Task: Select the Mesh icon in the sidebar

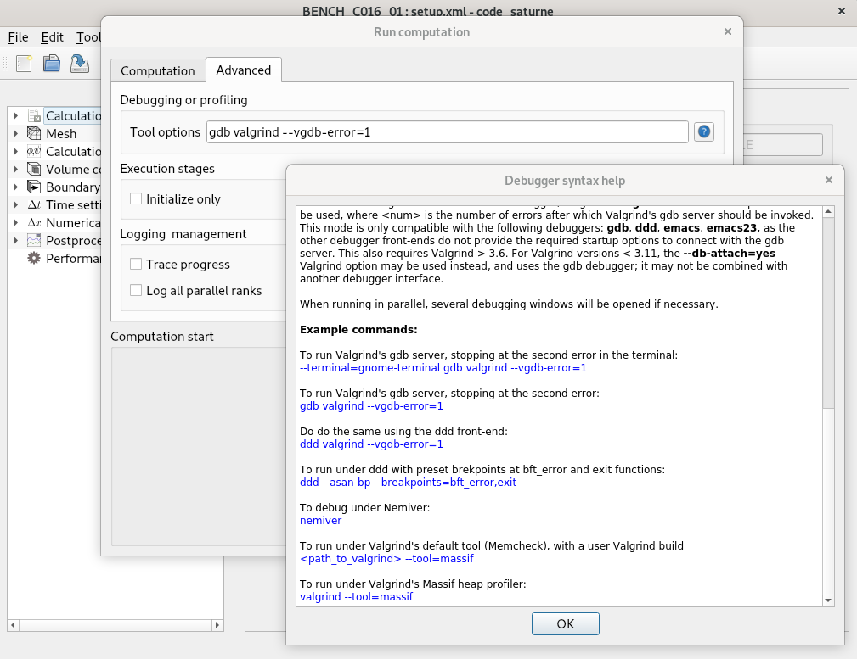Action: point(32,133)
